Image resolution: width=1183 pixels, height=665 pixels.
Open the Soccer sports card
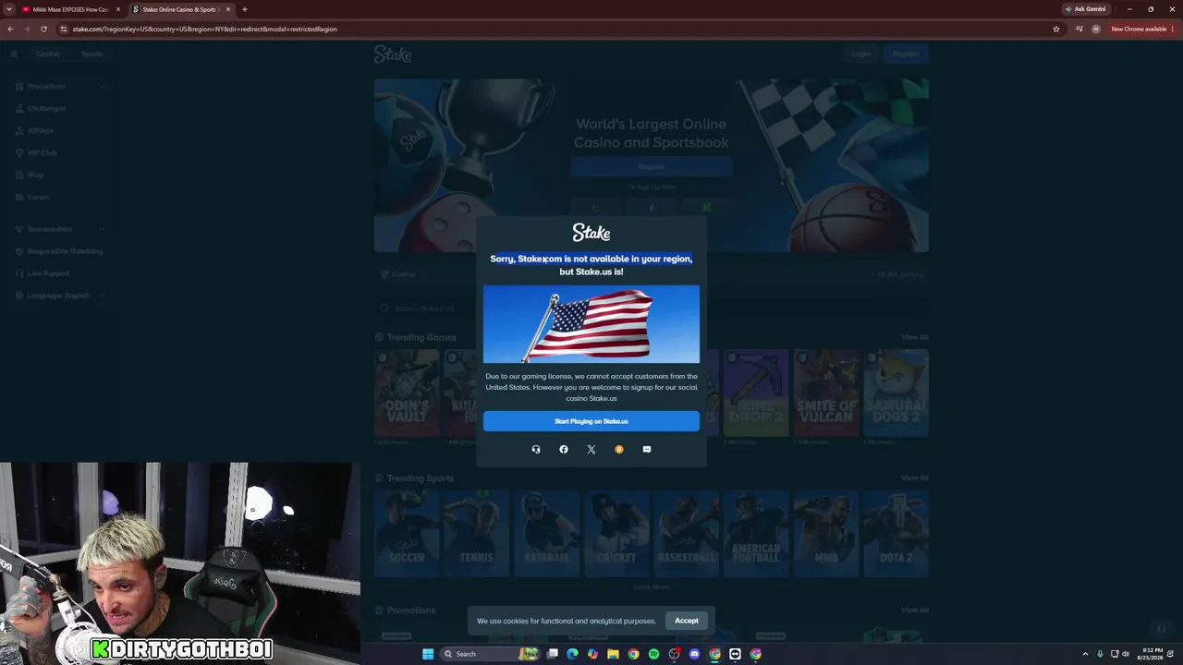[407, 534]
